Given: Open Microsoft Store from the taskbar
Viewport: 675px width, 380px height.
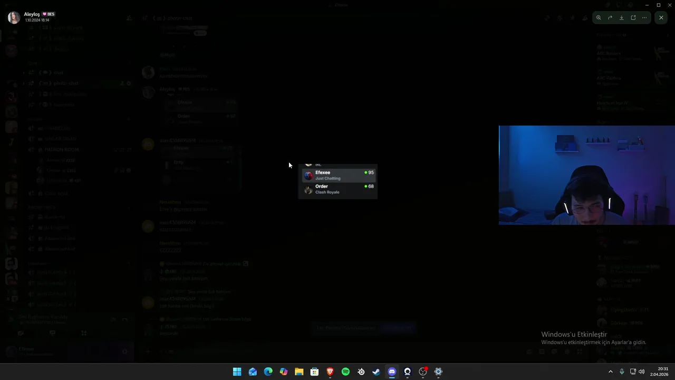Looking at the screenshot, I should point(314,372).
